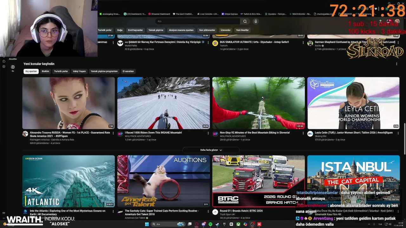Select the "Vahşi Yaşam" topic chip
The width and height of the screenshot is (406, 228).
point(79,71)
